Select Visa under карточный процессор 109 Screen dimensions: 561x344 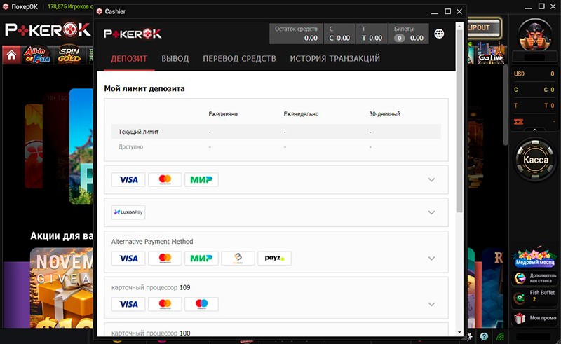[128, 304]
